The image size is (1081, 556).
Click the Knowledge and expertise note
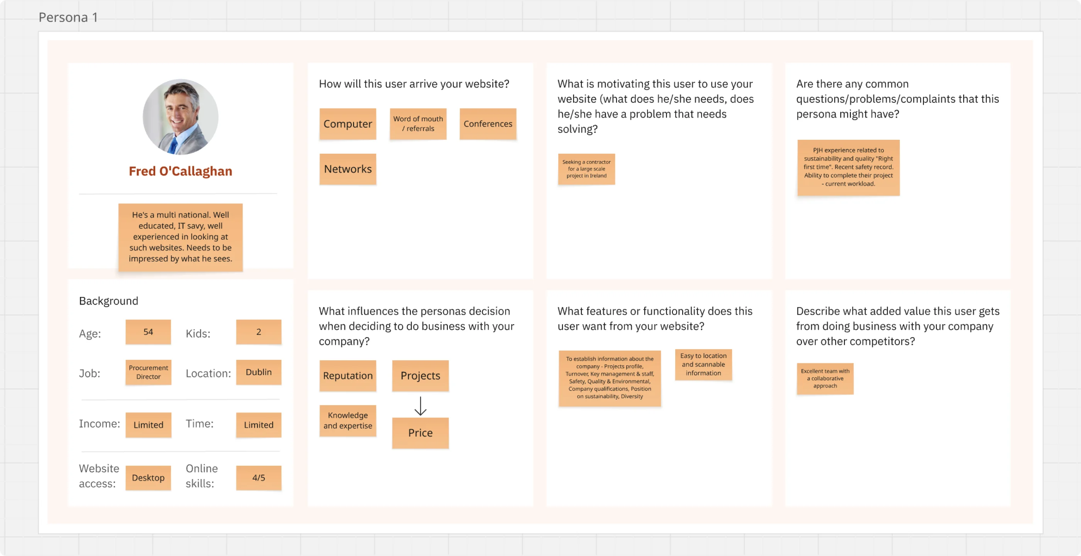point(347,420)
